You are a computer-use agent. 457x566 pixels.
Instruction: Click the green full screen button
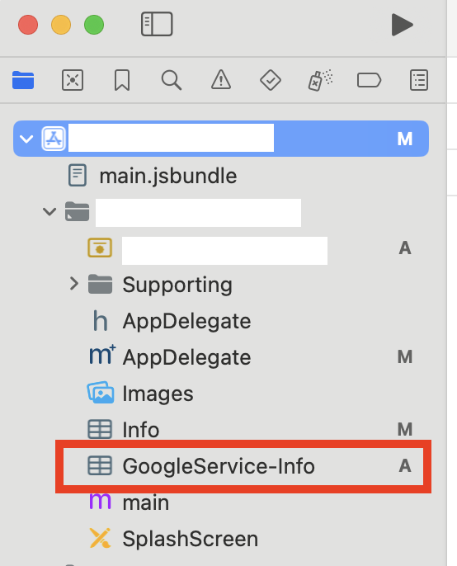[x=94, y=25]
